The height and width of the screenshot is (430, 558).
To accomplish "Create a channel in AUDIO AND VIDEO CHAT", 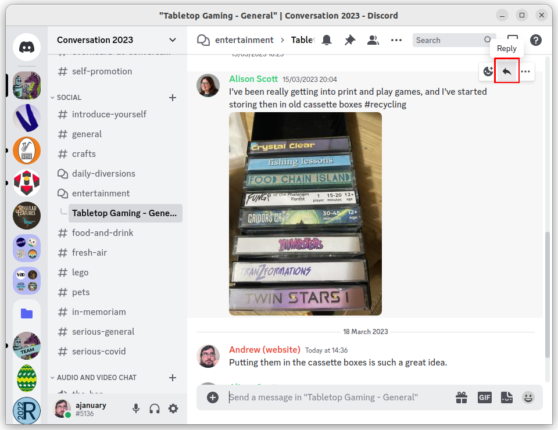I will (173, 377).
